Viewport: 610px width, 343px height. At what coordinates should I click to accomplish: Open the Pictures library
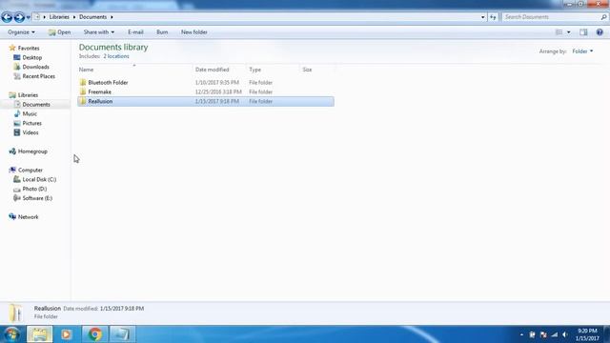coord(31,123)
